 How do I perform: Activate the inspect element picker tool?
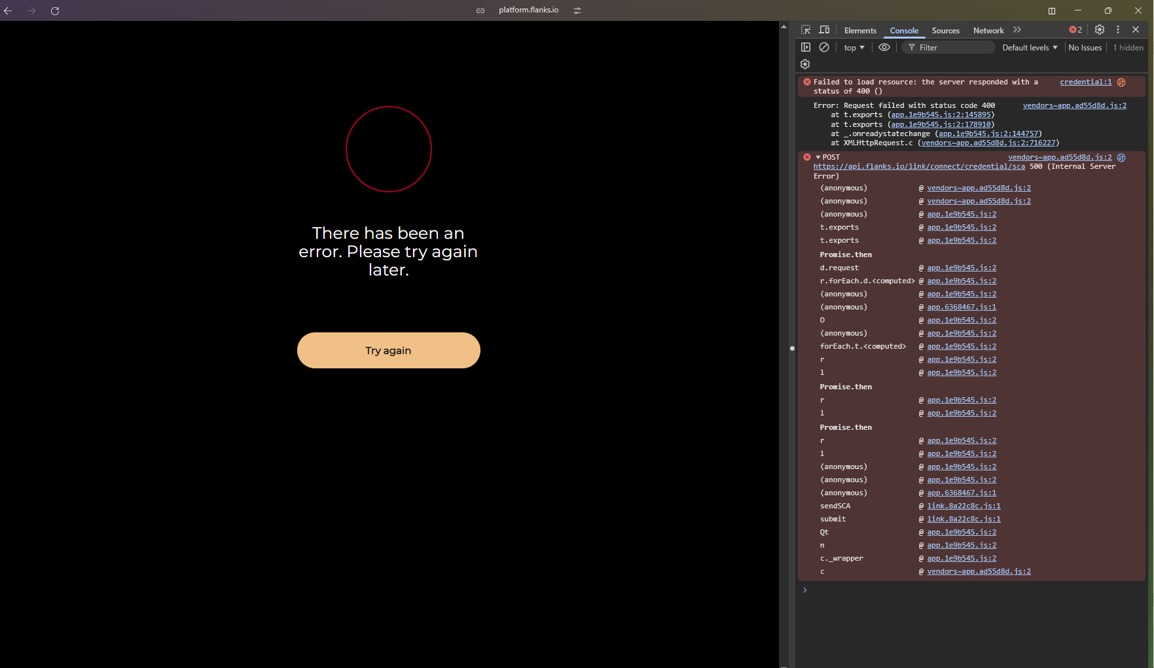pos(806,30)
